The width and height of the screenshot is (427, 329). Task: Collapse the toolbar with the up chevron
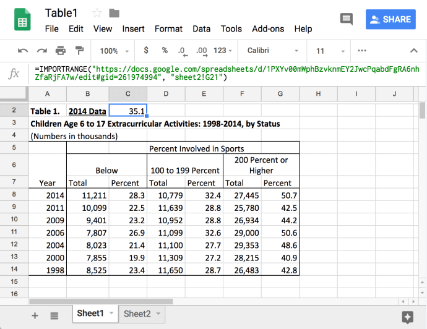414,51
